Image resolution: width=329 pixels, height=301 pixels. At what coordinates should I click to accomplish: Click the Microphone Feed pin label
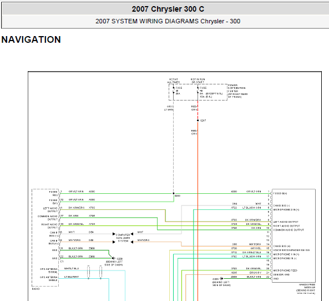[285, 270]
